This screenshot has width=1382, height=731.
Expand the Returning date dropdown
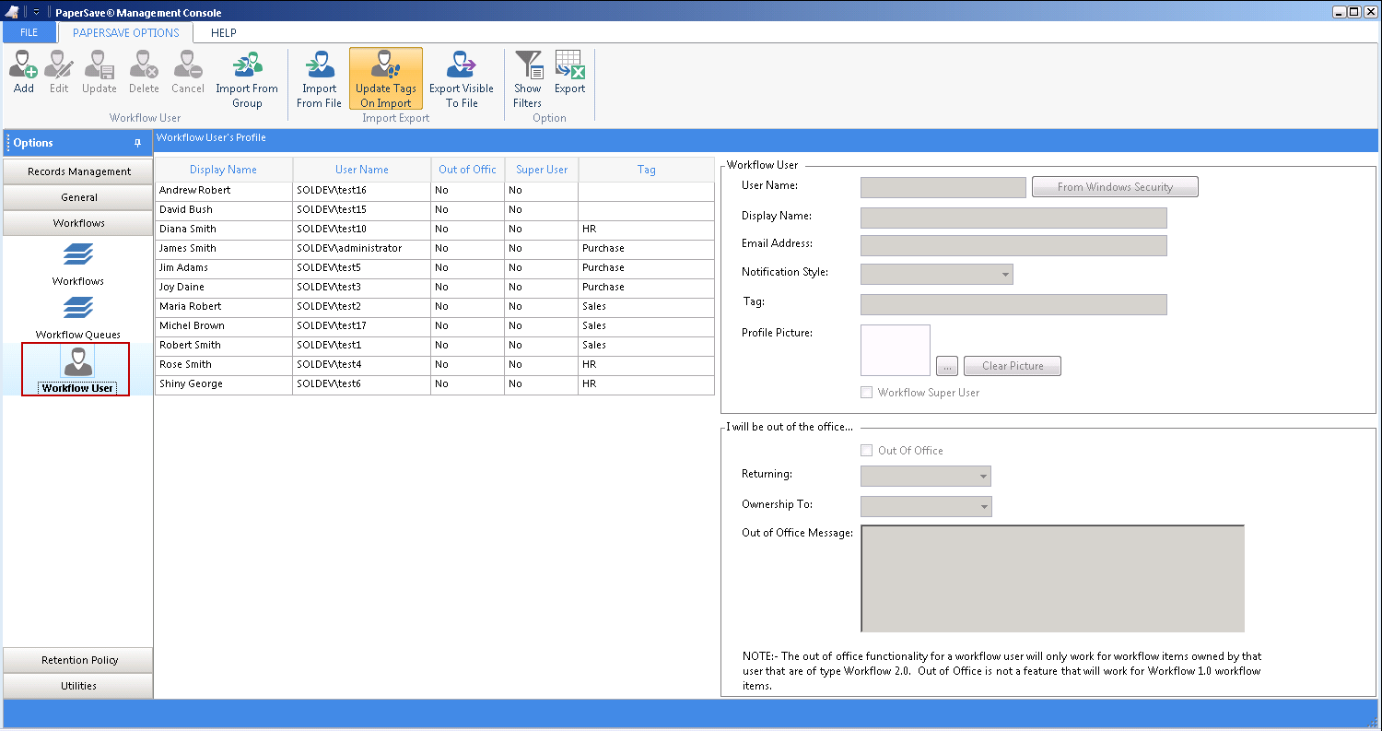point(984,478)
